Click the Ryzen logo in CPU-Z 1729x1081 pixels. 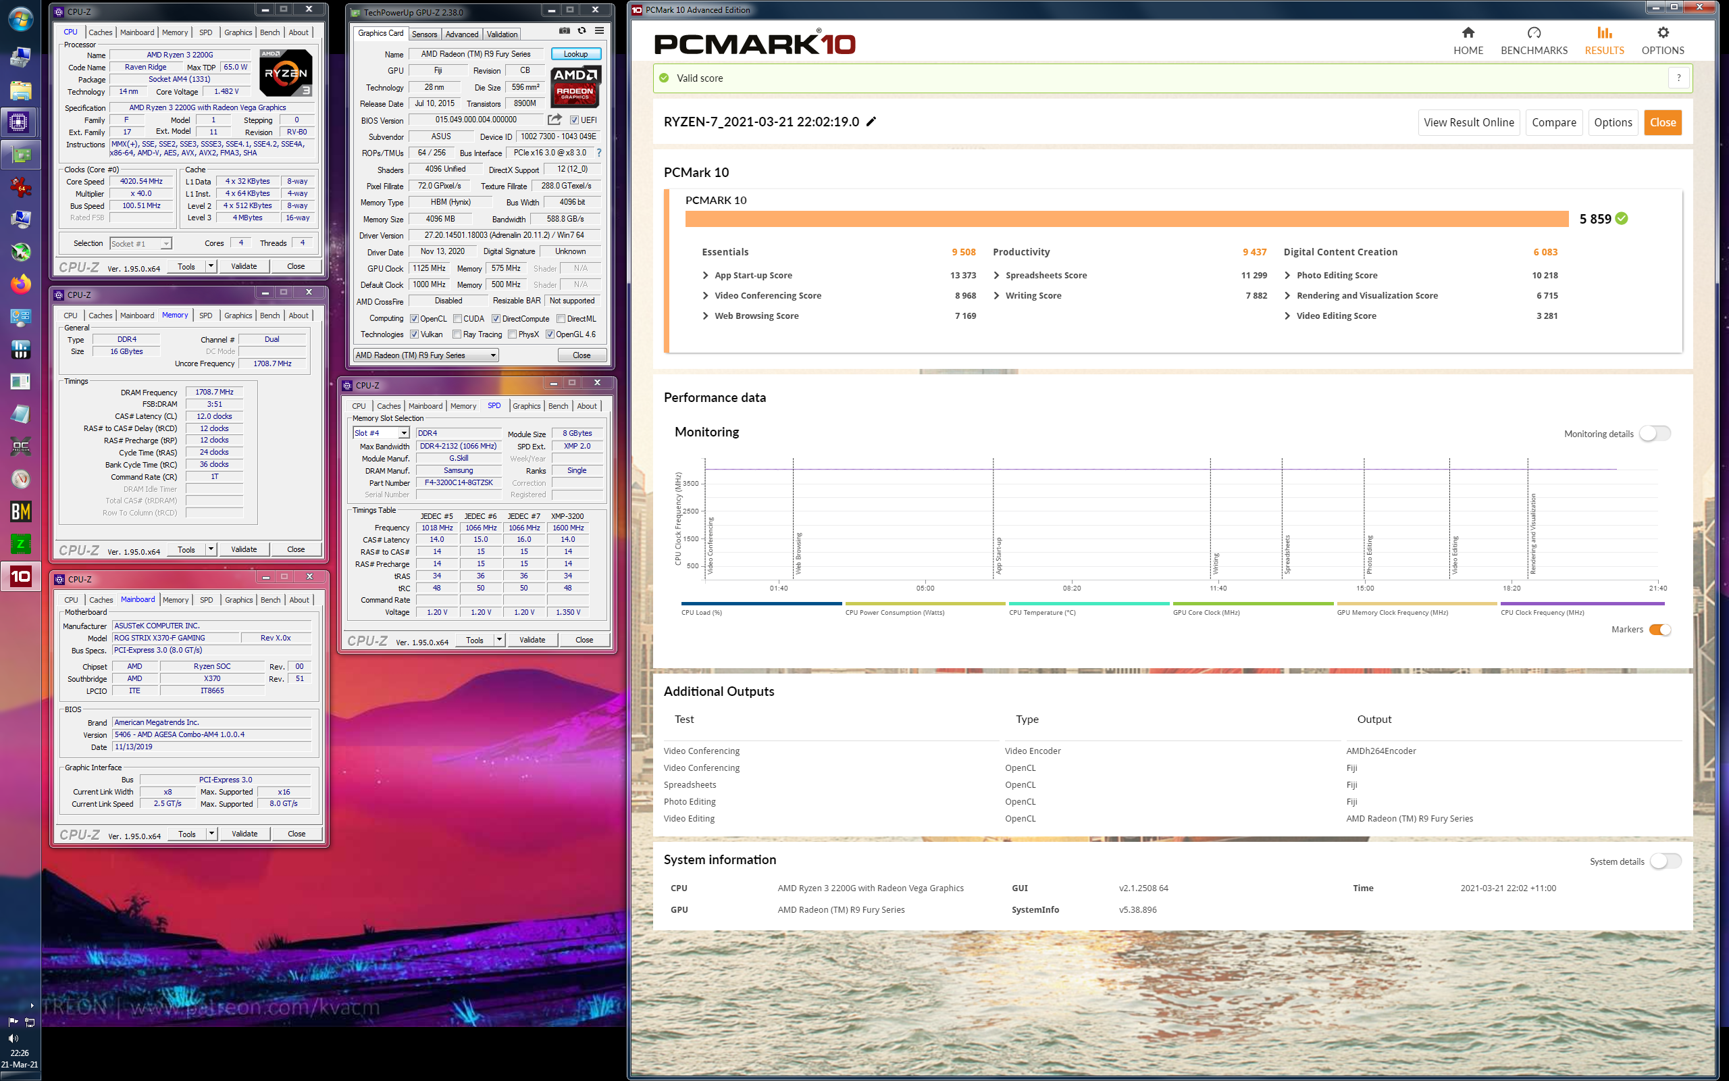tap(286, 72)
